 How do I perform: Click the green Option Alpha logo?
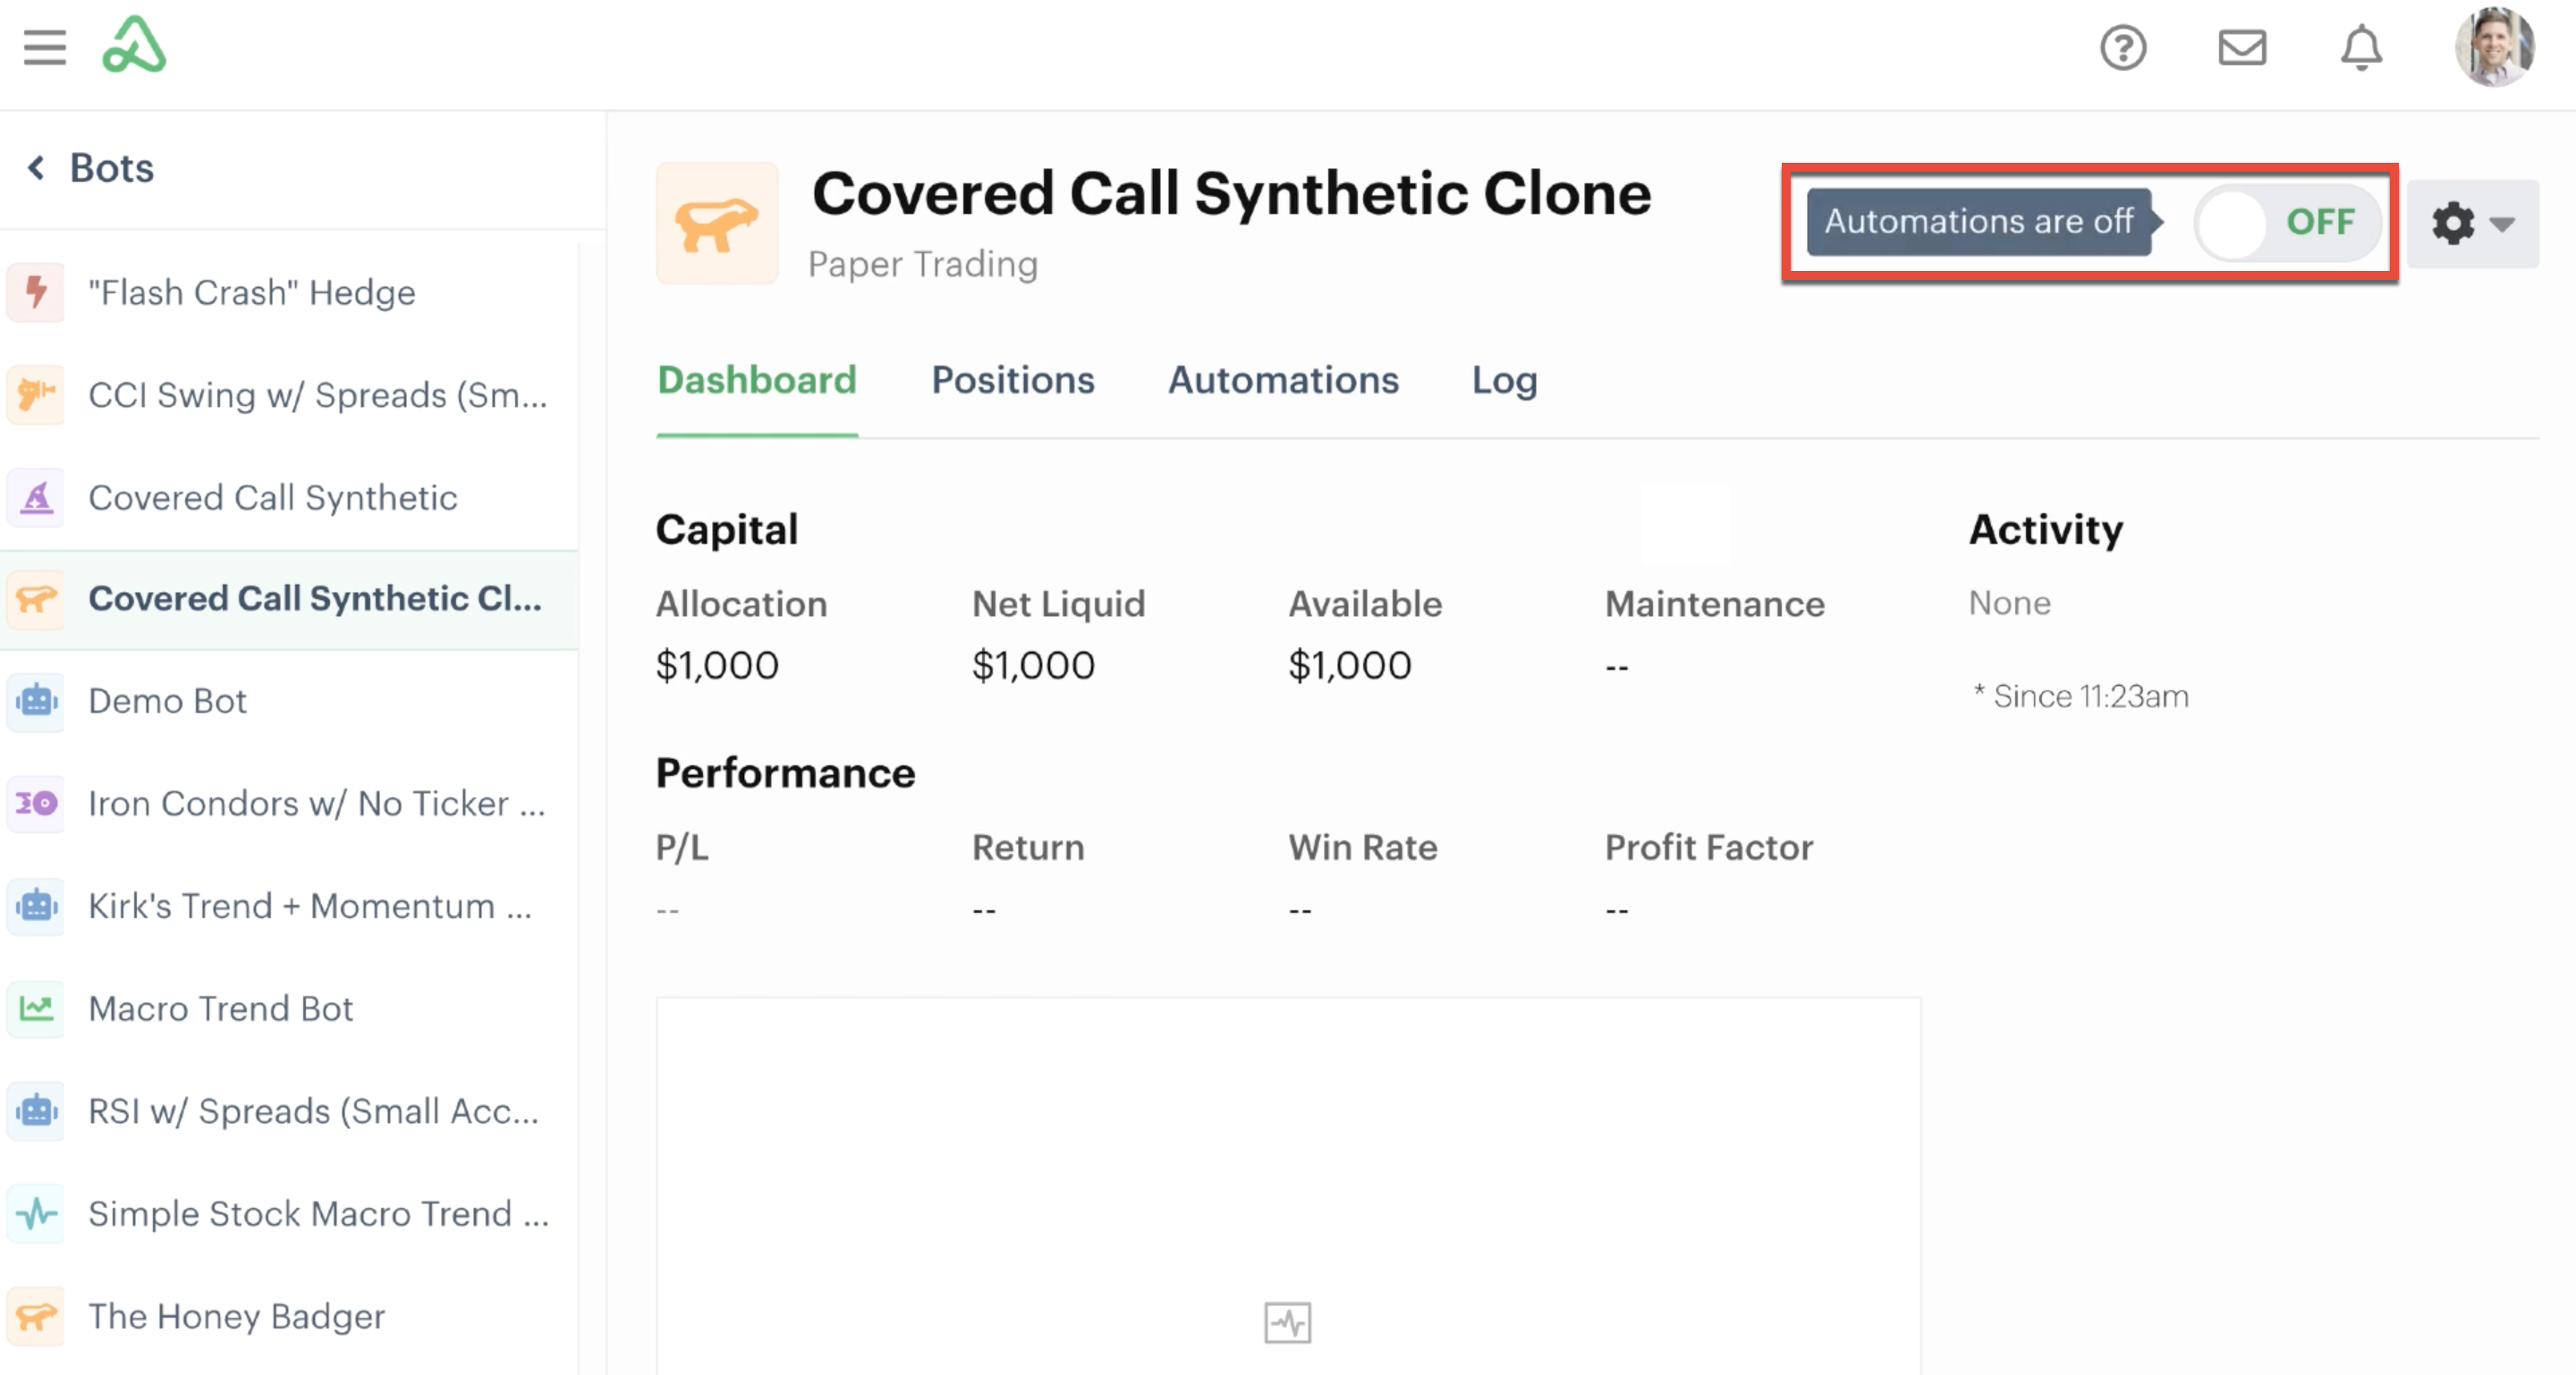tap(134, 45)
